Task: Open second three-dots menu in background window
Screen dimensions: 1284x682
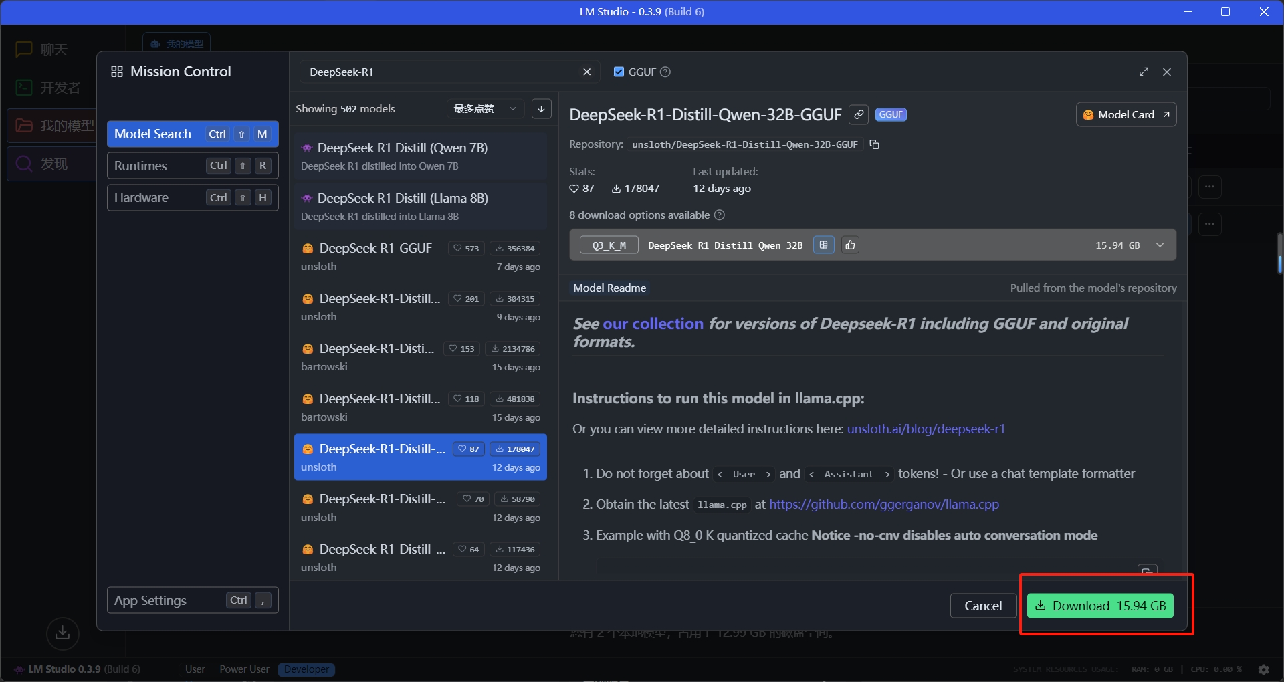Action: pos(1210,224)
